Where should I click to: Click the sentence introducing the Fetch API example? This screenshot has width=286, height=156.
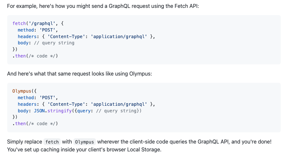tap(103, 6)
